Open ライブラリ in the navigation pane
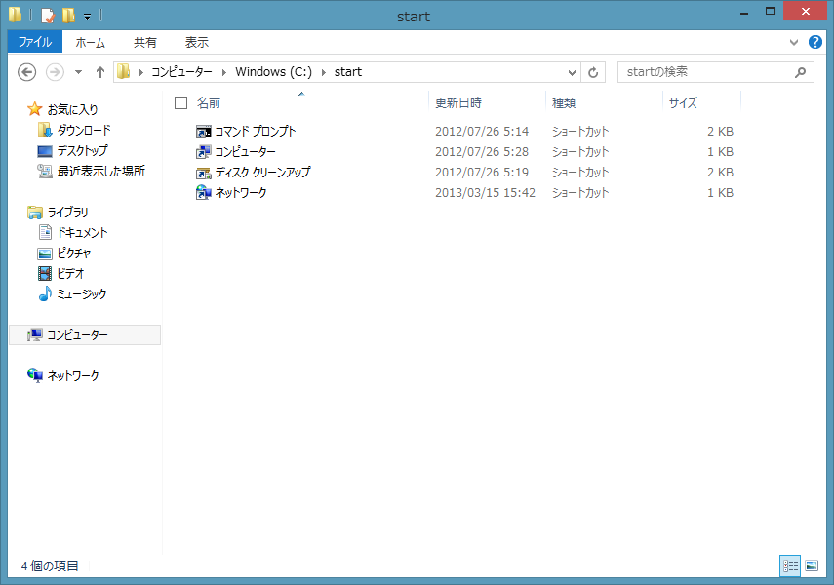834x585 pixels. click(67, 213)
